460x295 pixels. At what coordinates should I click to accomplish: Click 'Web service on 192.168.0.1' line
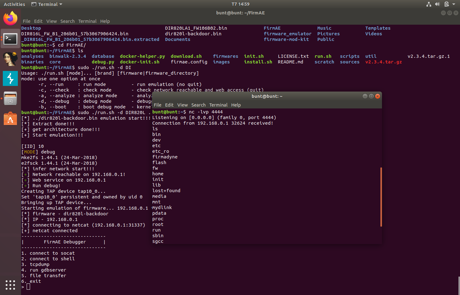point(63,180)
